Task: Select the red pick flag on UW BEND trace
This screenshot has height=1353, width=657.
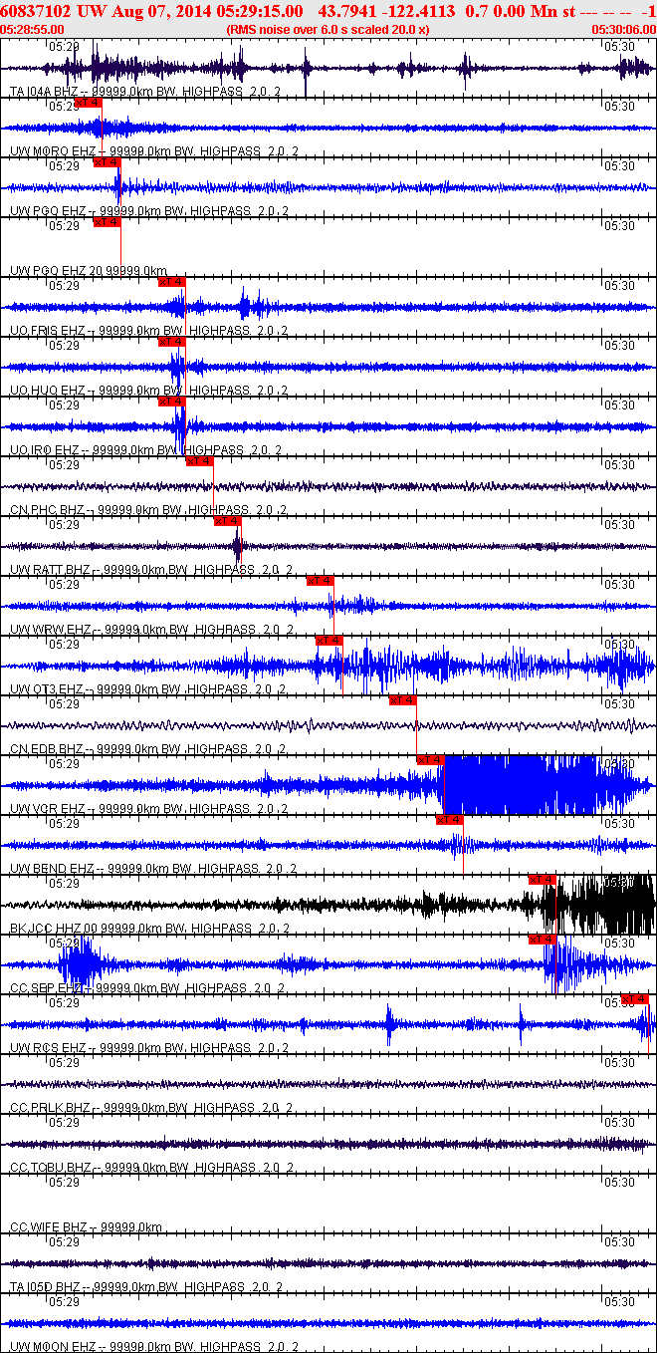Action: (449, 819)
